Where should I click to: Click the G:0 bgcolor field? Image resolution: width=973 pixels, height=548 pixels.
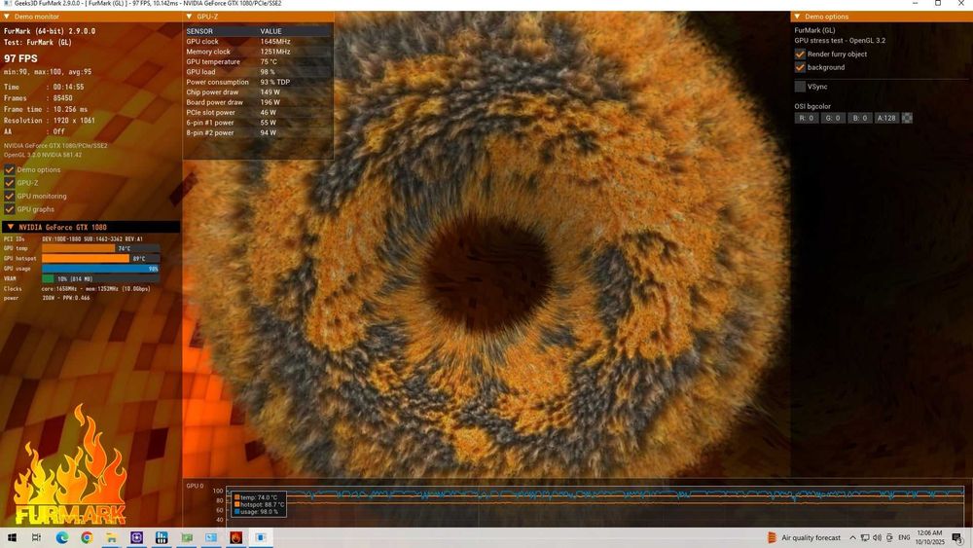tap(833, 118)
